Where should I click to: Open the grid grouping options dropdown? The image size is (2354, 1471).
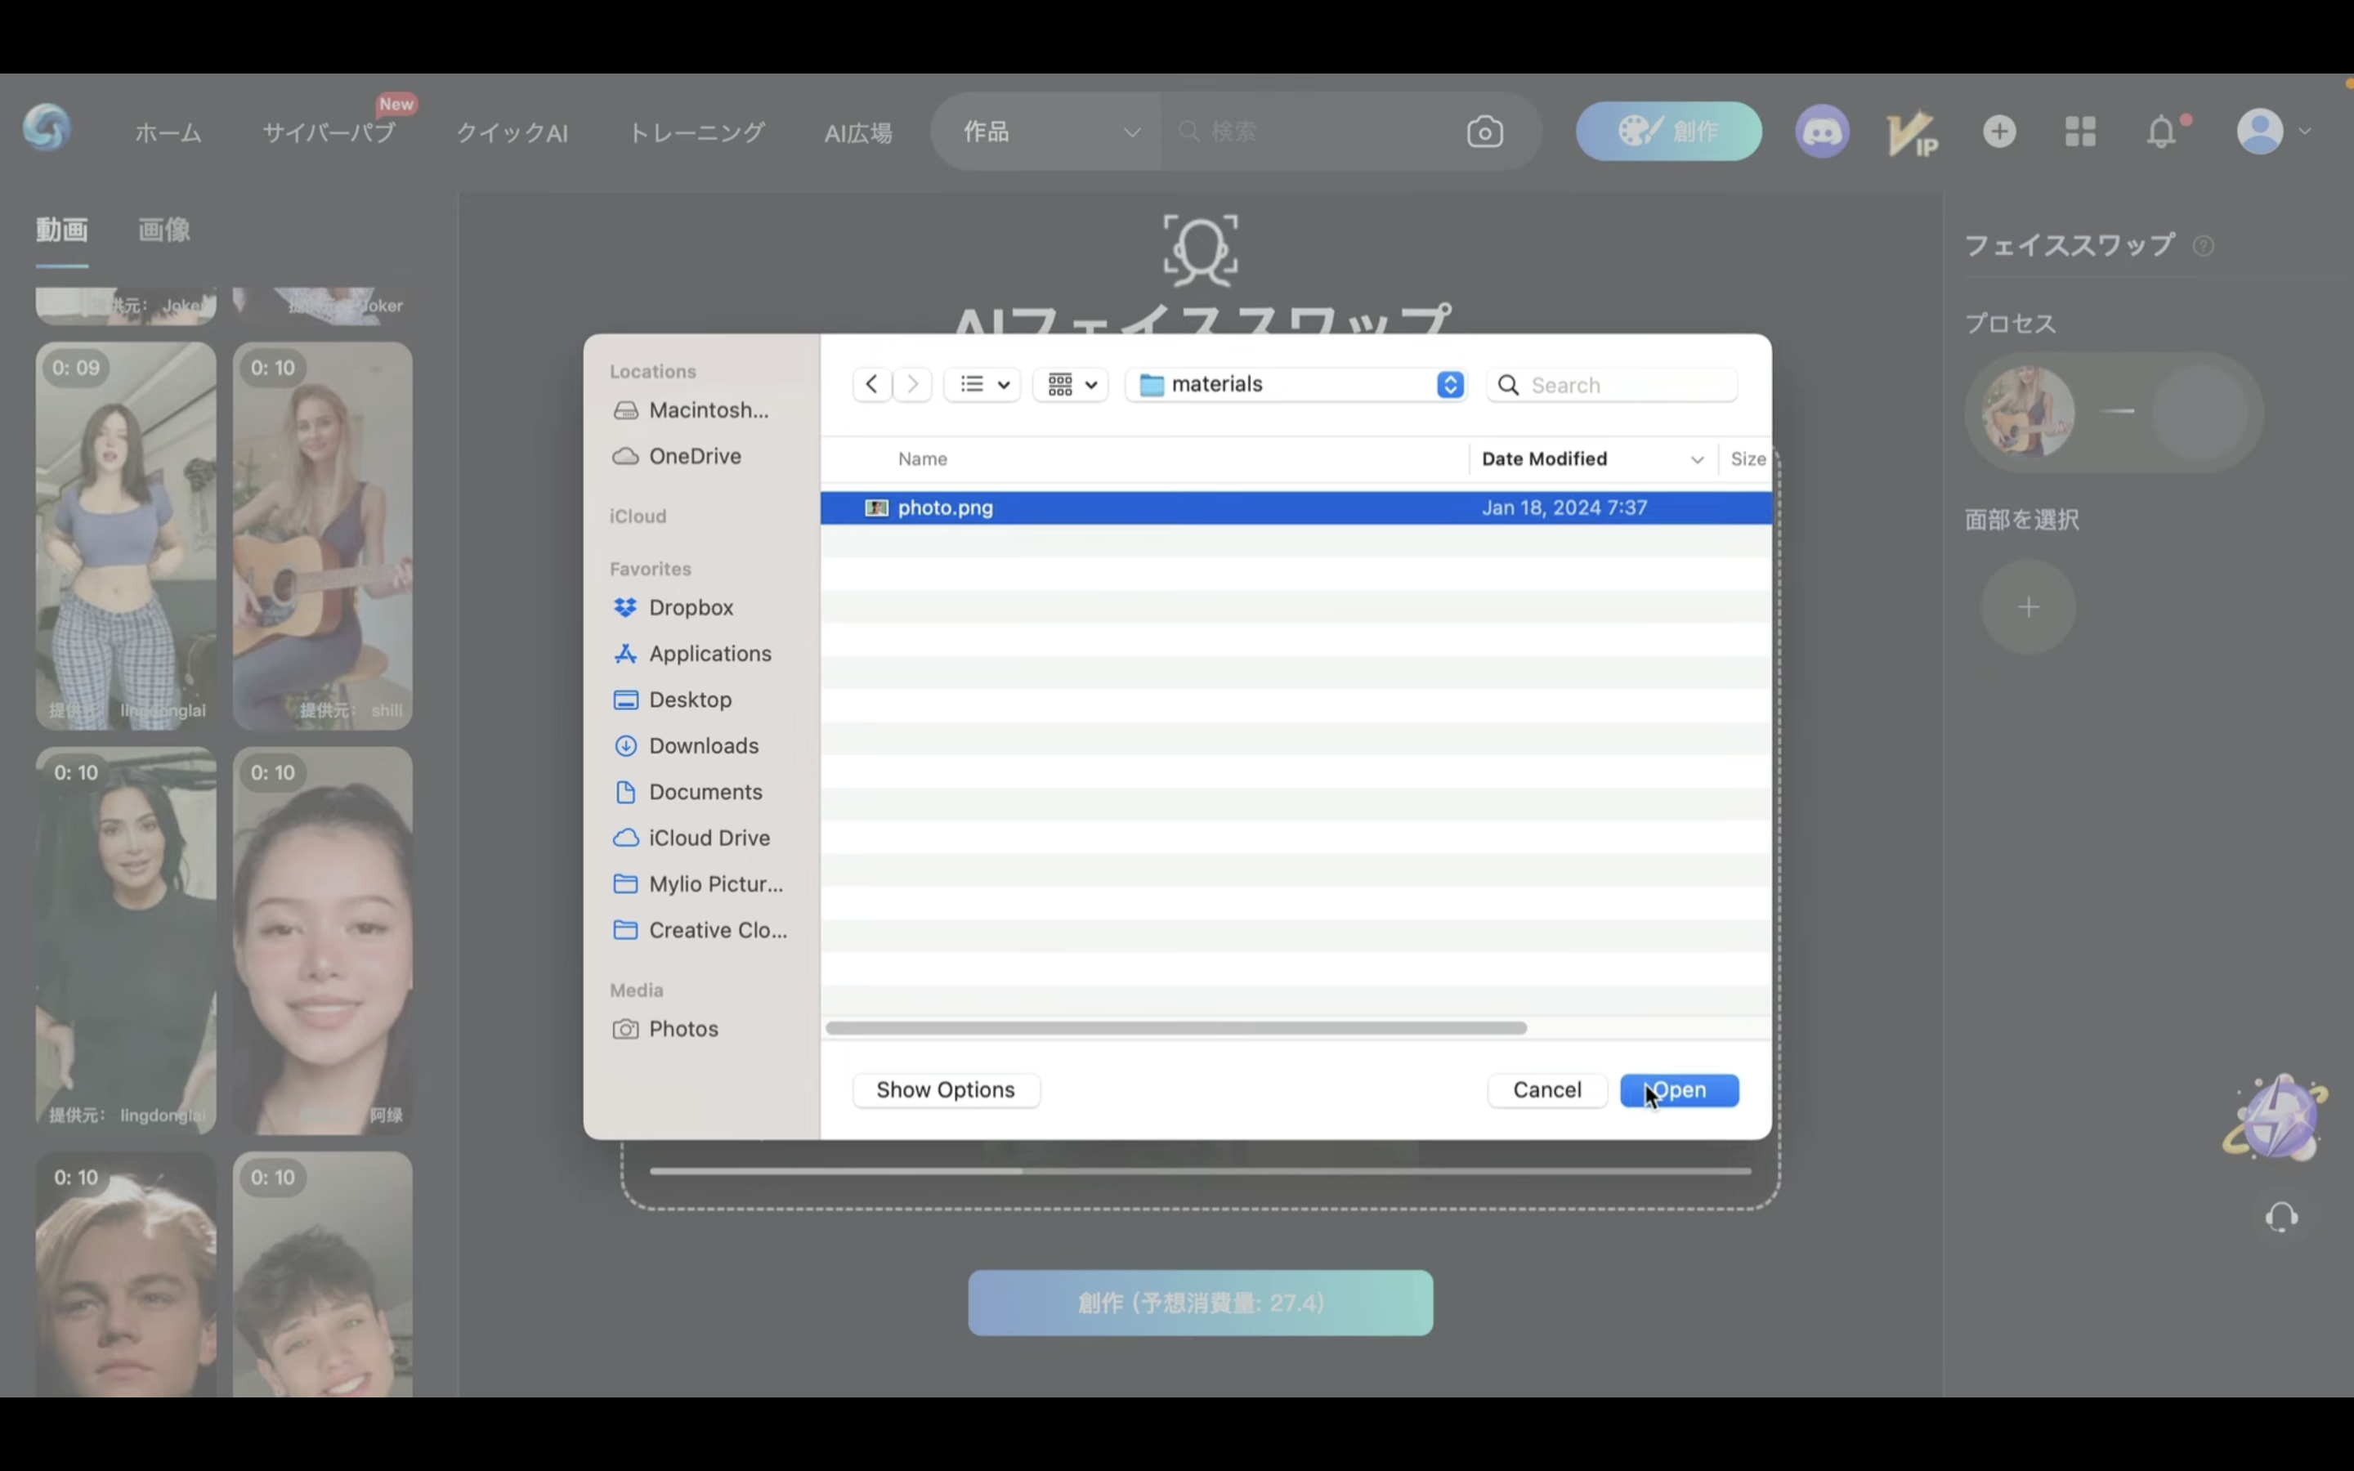point(1071,384)
